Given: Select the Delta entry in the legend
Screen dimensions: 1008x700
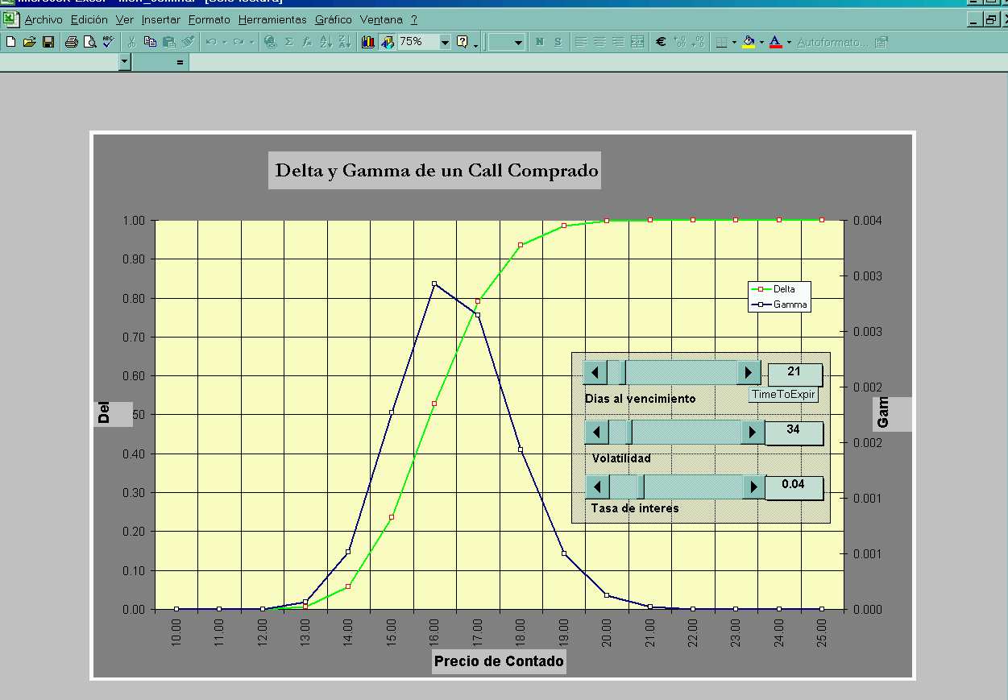Looking at the screenshot, I should (x=772, y=288).
